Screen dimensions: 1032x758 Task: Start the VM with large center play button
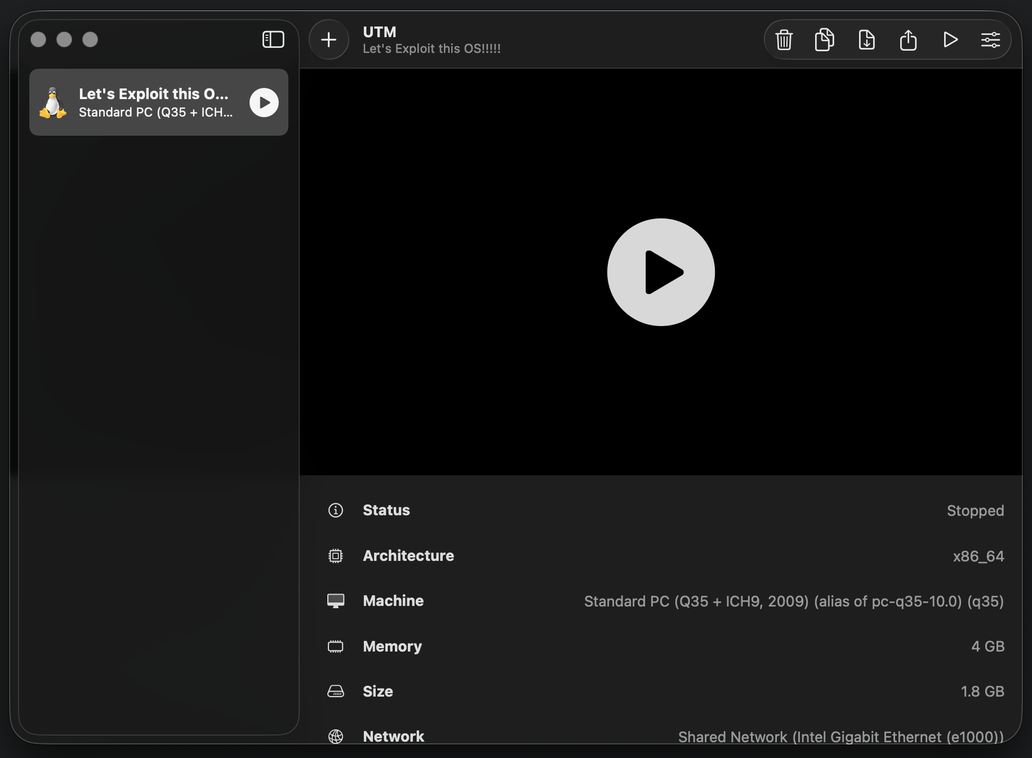click(x=661, y=272)
